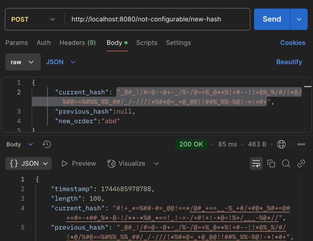Switch to the Scripts tab
This screenshot has width=313, height=241.
[x=146, y=43]
